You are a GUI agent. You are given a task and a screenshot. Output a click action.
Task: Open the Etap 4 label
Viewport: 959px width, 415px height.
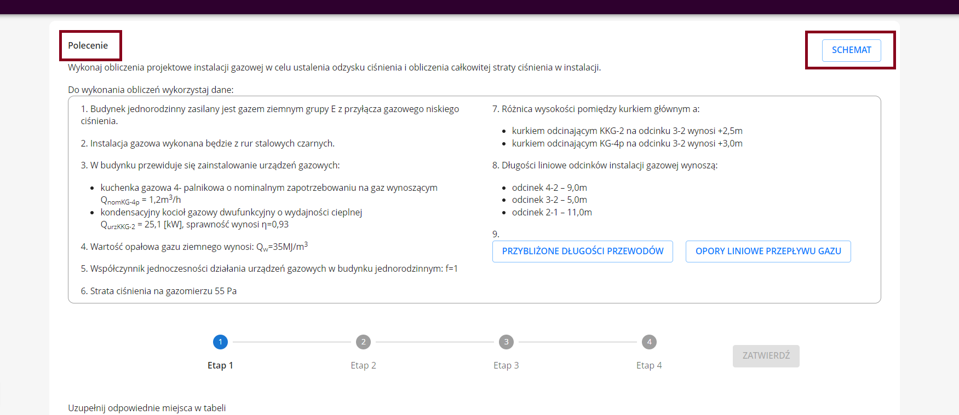click(x=649, y=365)
